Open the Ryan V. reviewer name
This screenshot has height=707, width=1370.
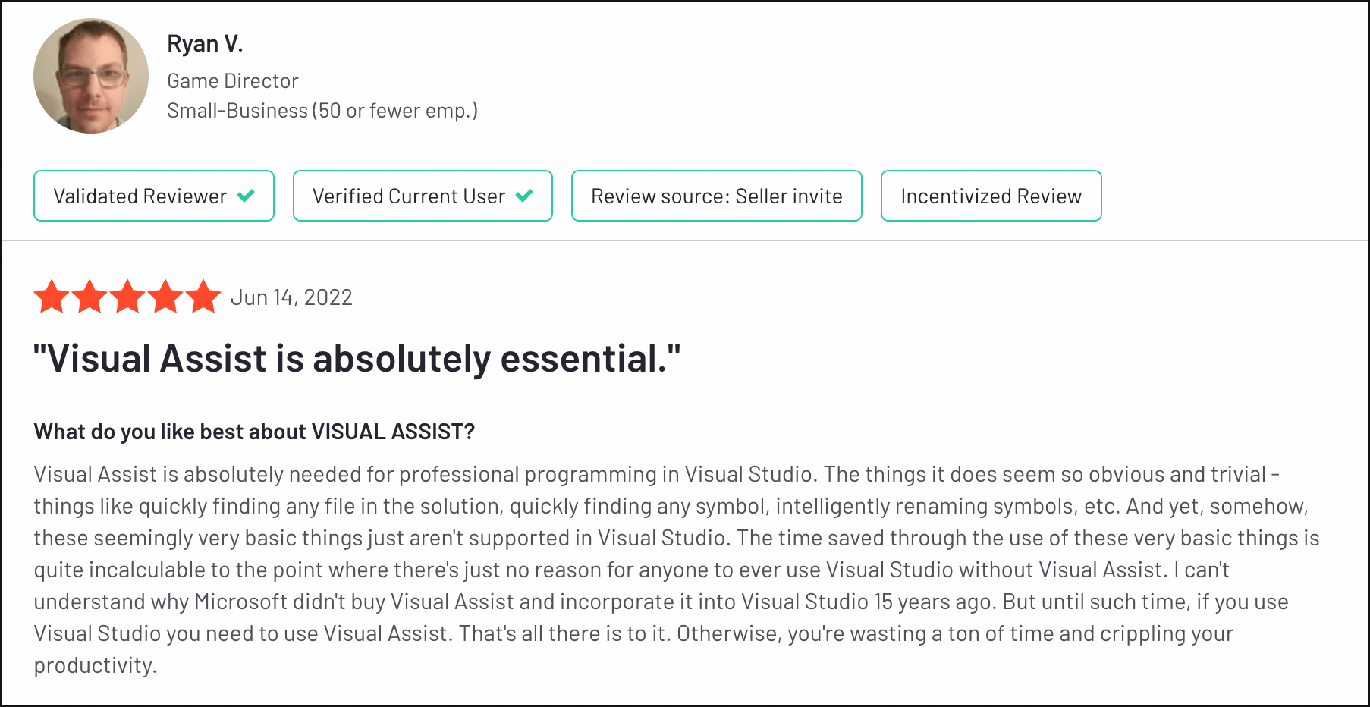(x=205, y=44)
